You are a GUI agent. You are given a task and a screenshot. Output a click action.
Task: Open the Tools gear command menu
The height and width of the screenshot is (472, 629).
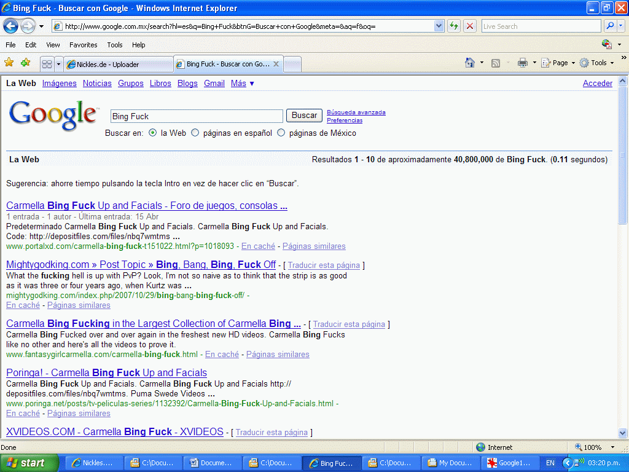pos(596,63)
